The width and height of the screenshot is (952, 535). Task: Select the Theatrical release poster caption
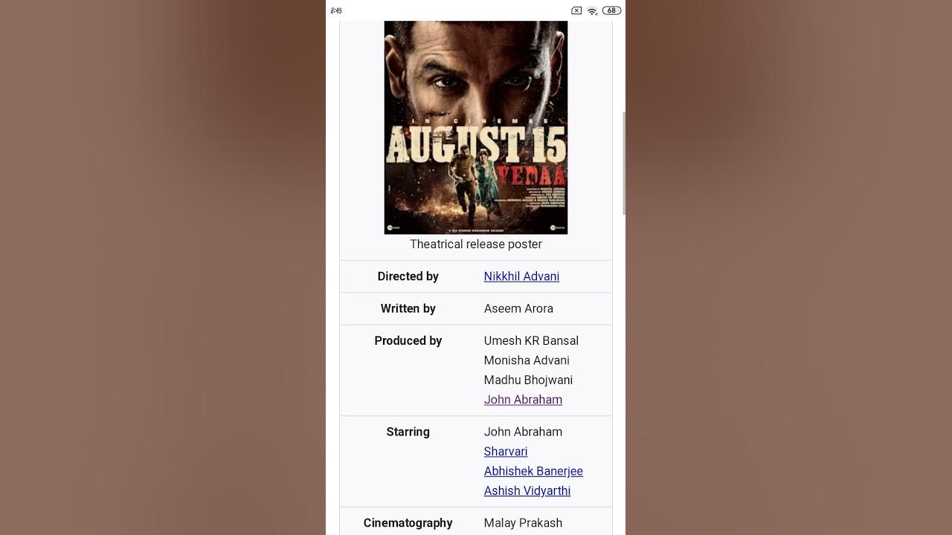click(476, 244)
